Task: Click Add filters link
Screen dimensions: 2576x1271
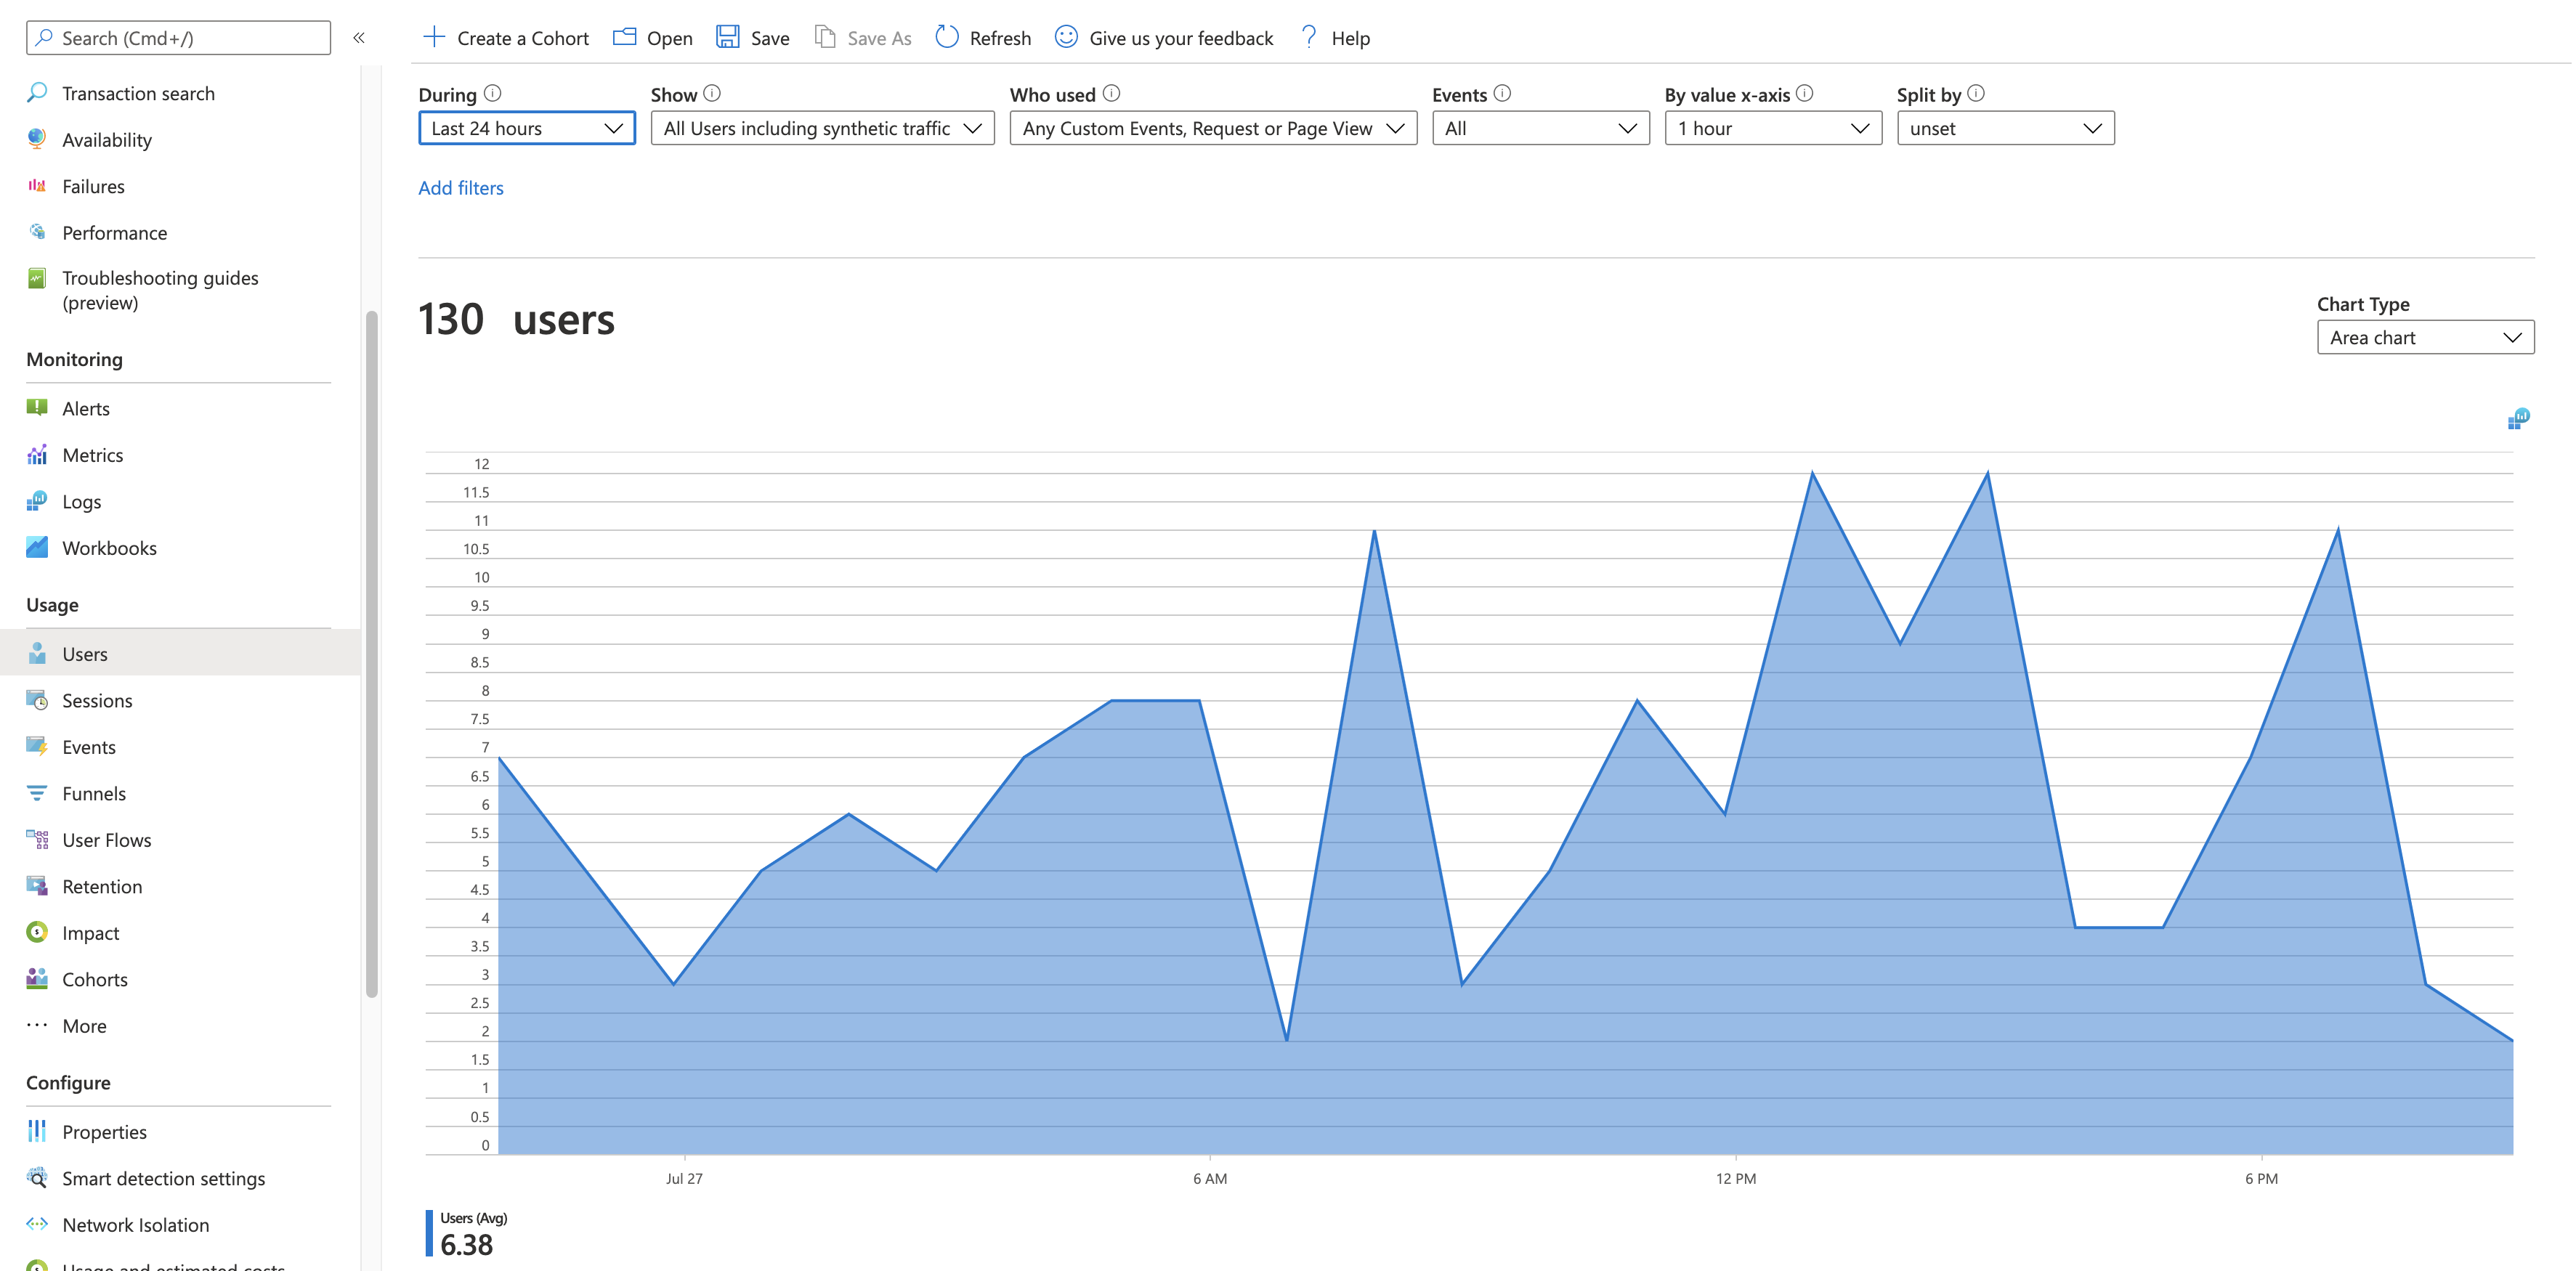Action: point(461,185)
